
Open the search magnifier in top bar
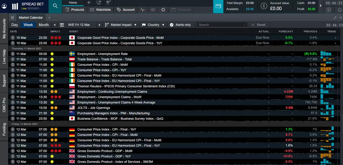(55, 6)
